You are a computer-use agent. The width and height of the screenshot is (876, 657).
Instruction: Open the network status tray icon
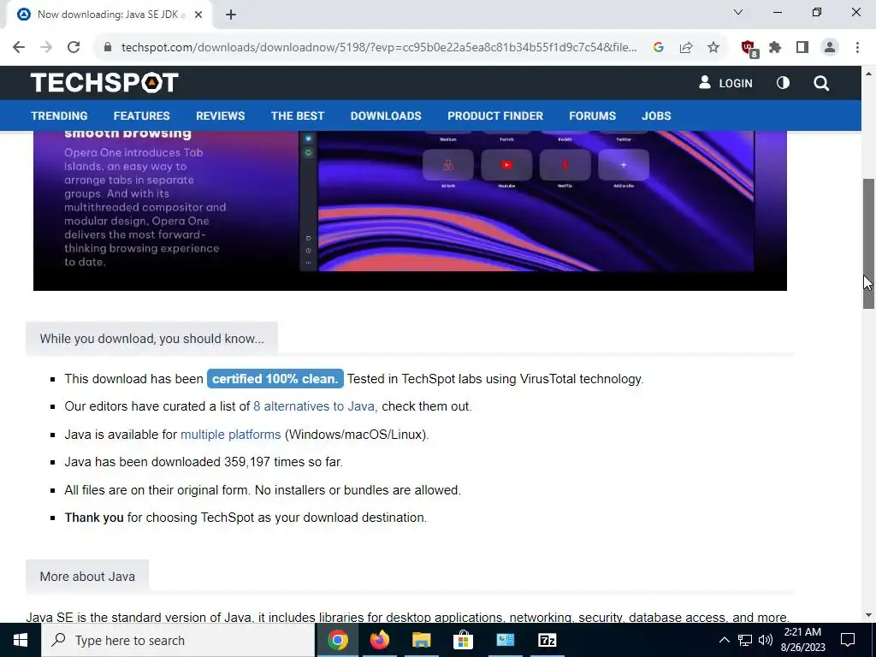tap(745, 640)
